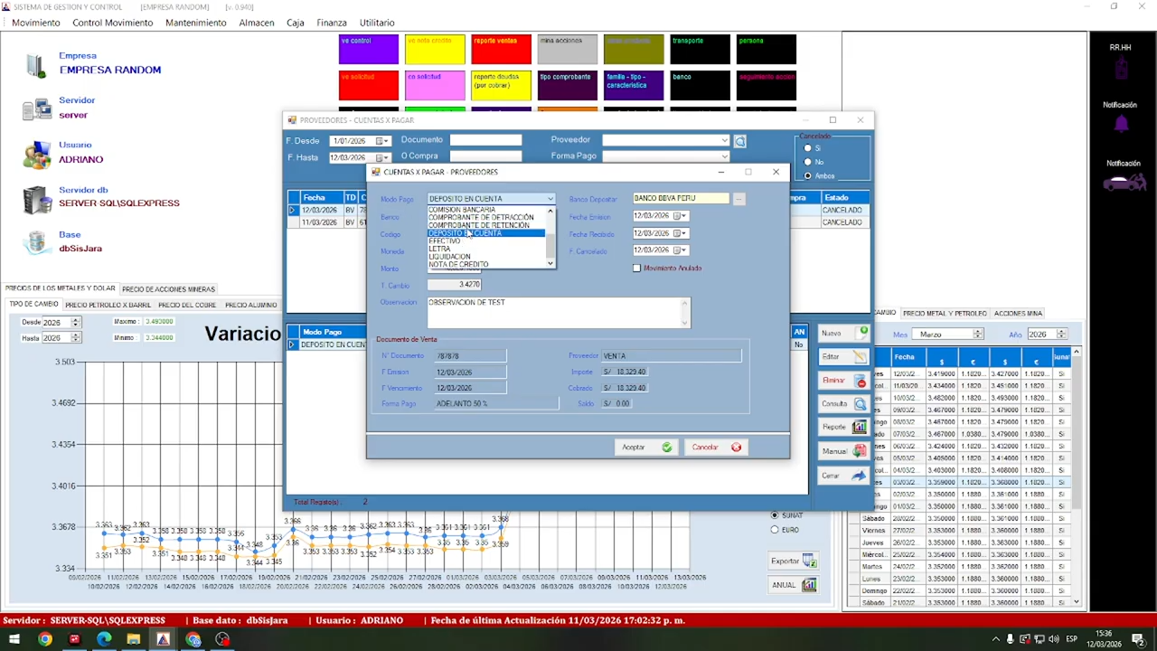1157x651 pixels.
Task: Open the Finanza menu
Action: point(332,23)
